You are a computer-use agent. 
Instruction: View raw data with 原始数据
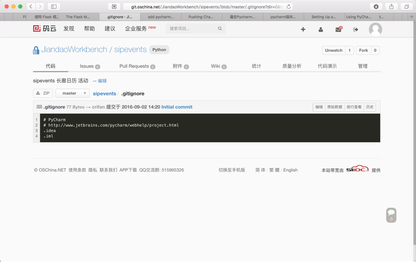coord(334,107)
